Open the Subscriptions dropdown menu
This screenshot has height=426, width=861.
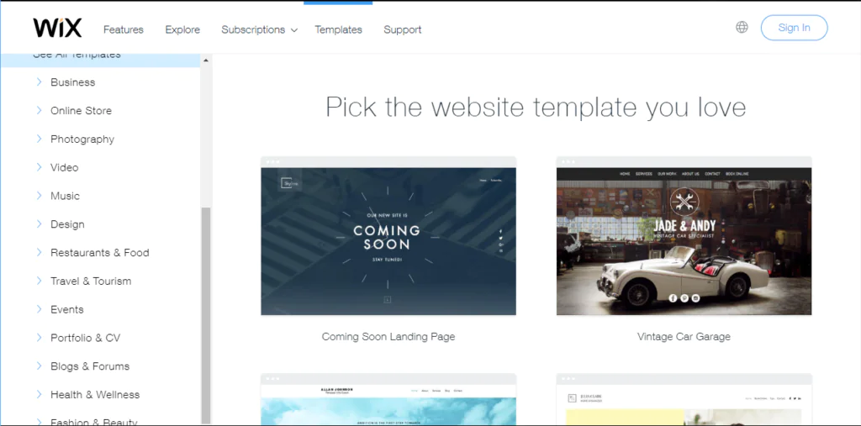[x=259, y=29]
